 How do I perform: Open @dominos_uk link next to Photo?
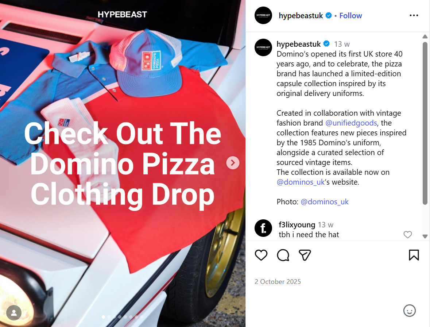[325, 202]
